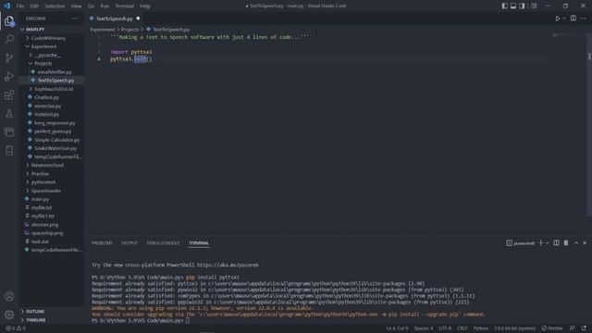592x333 pixels.
Task: Open the File menu
Action: pos(20,6)
